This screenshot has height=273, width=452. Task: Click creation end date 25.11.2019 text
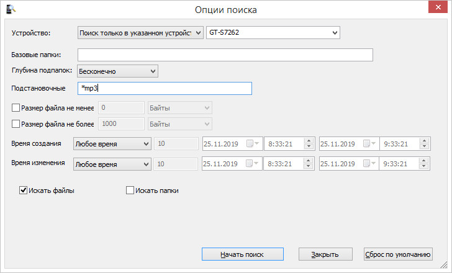[x=338, y=144]
